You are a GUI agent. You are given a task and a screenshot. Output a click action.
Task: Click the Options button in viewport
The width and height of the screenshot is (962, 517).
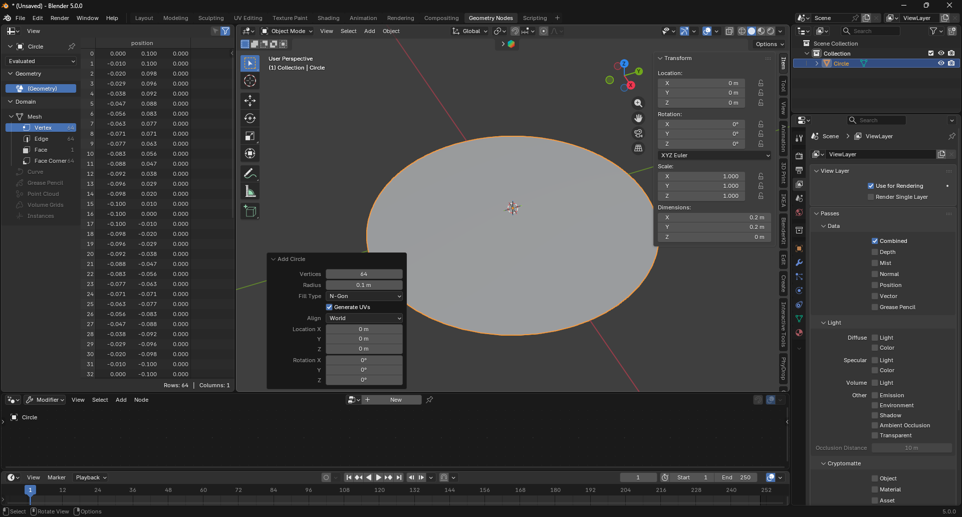pos(769,44)
